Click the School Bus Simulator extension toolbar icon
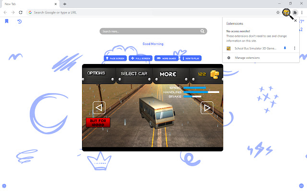 (286, 12)
